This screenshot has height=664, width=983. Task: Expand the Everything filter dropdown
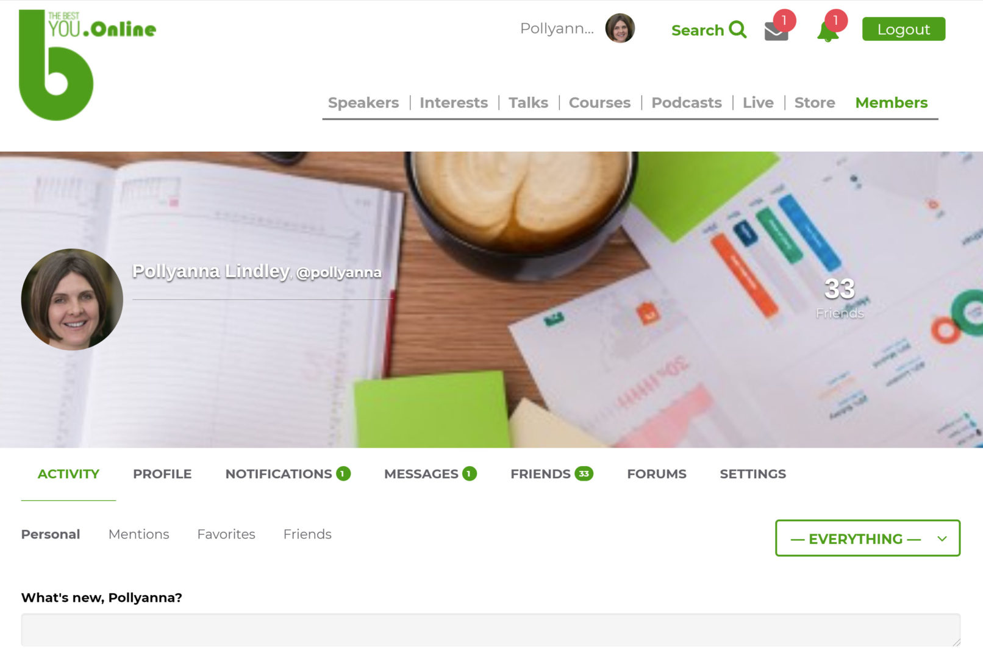pyautogui.click(x=867, y=538)
